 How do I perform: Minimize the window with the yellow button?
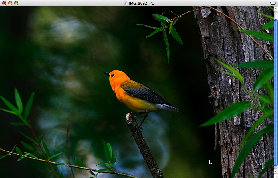(x=10, y=3)
